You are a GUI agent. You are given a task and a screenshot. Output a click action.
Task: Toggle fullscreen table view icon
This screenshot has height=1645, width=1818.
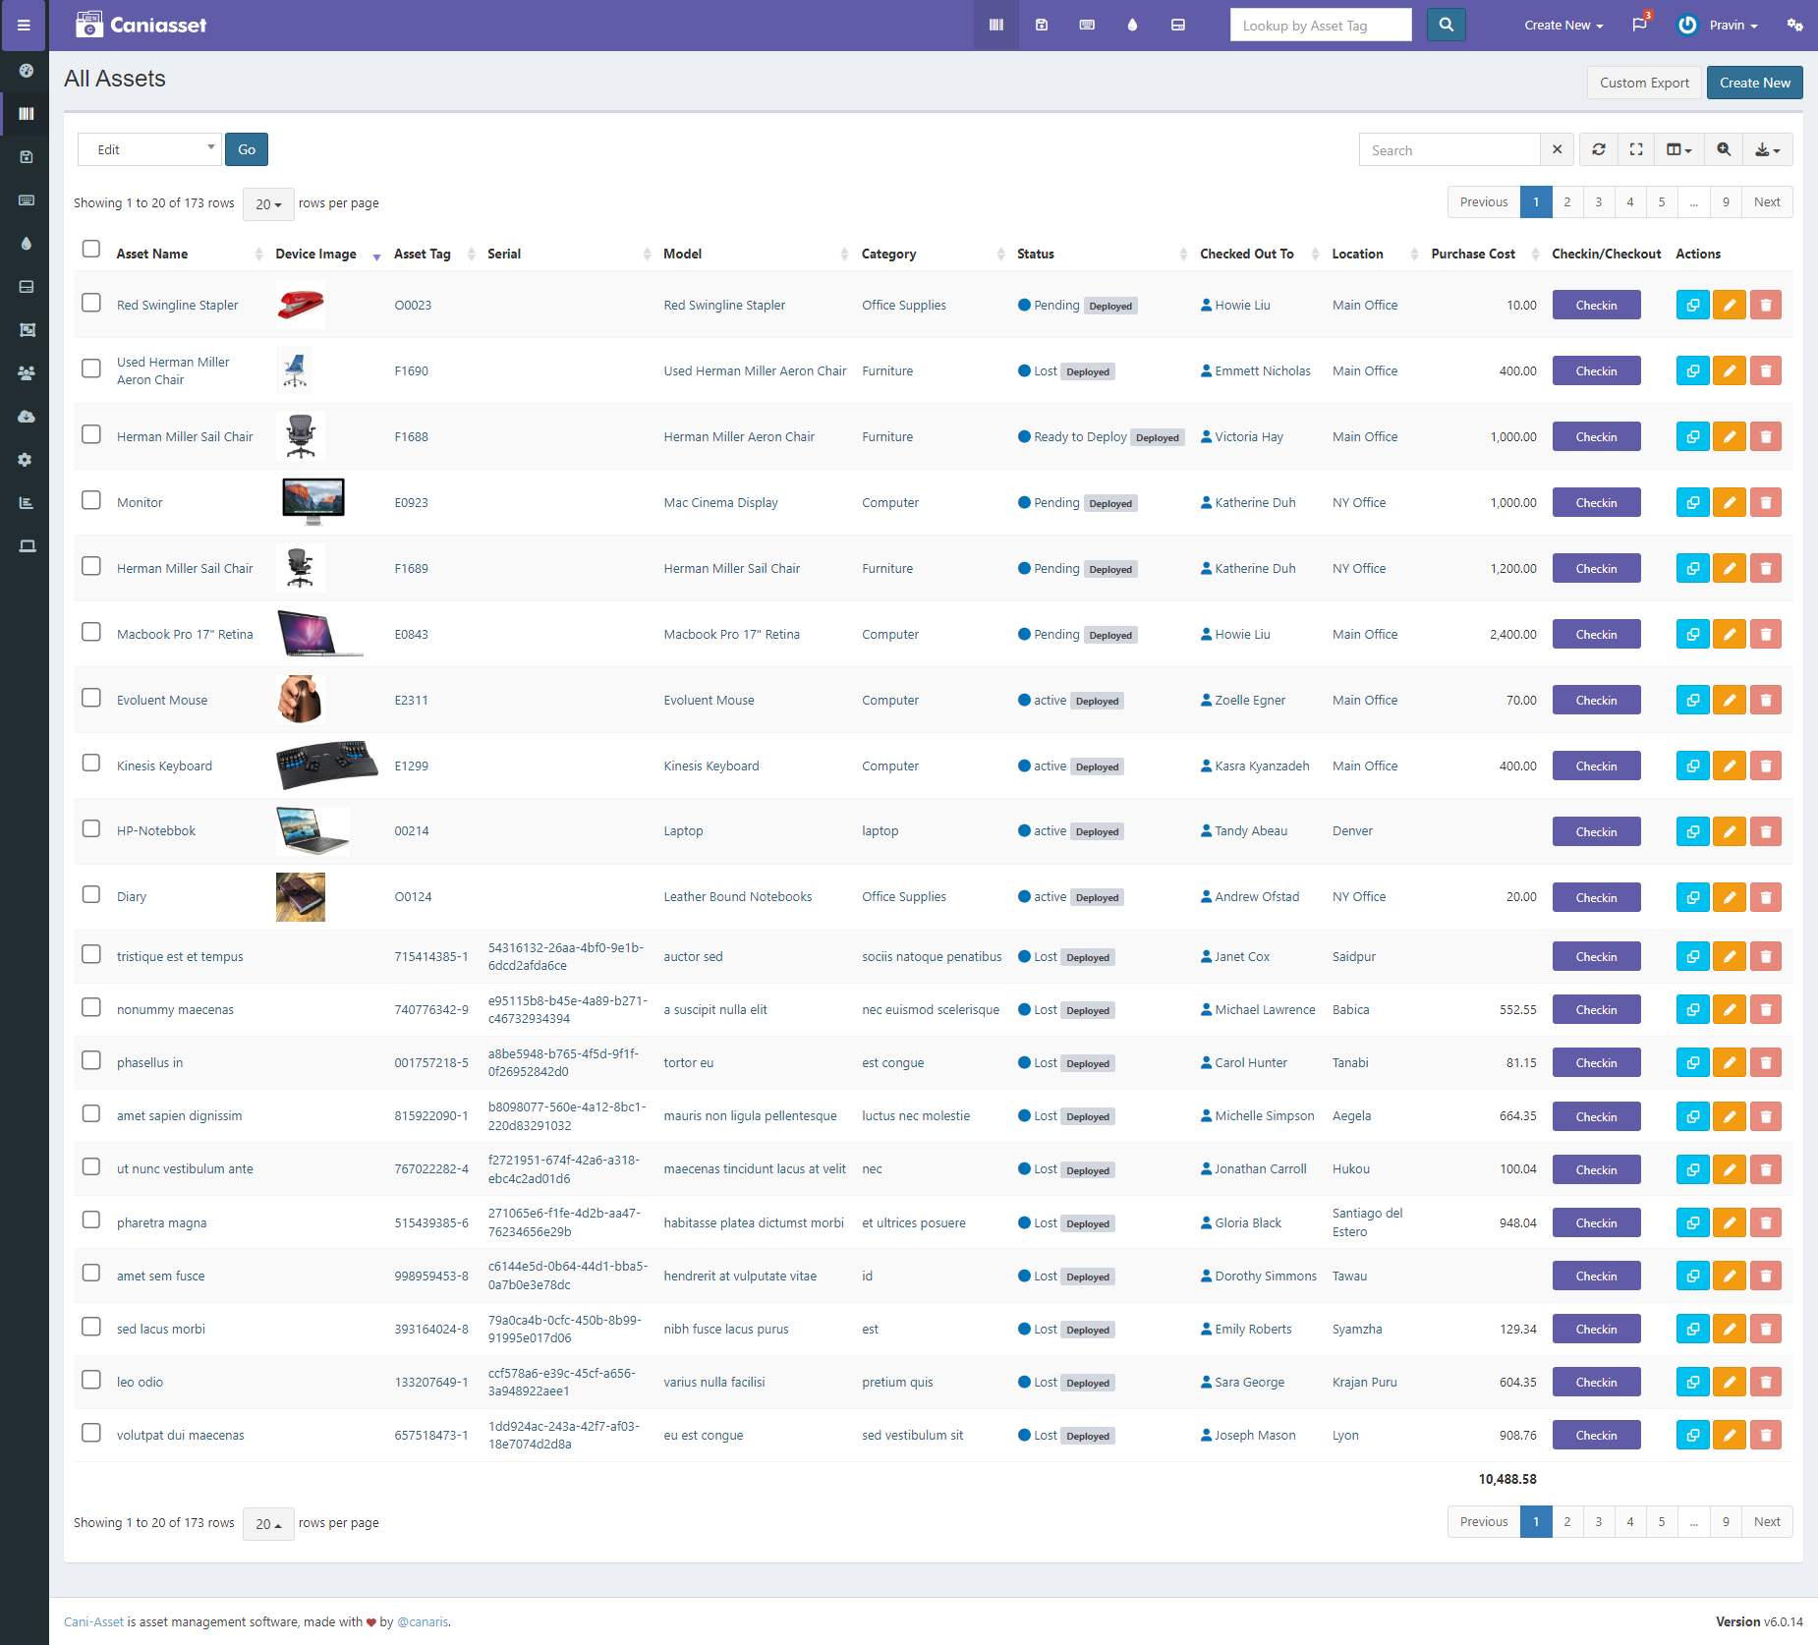pyautogui.click(x=1636, y=149)
